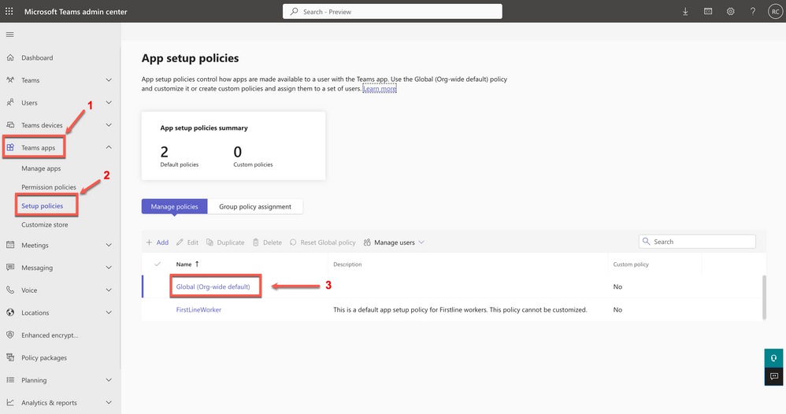Image resolution: width=786 pixels, height=414 pixels.
Task: Open the Manage users dropdown
Action: click(x=394, y=242)
